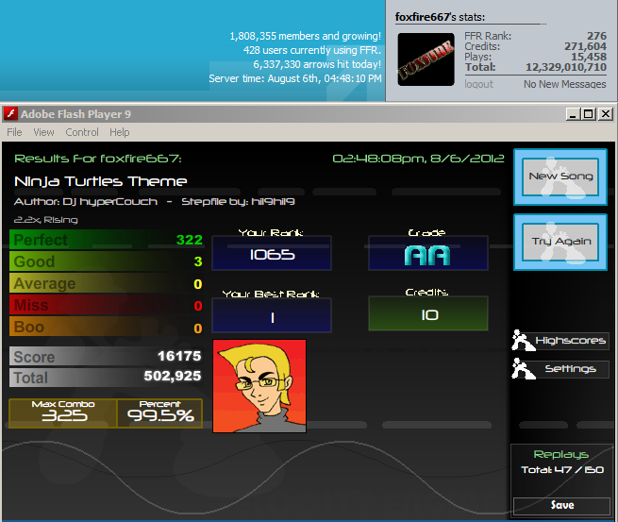Click the ninja icon beside Settings
Image resolution: width=618 pixels, height=522 pixels.
click(x=523, y=369)
